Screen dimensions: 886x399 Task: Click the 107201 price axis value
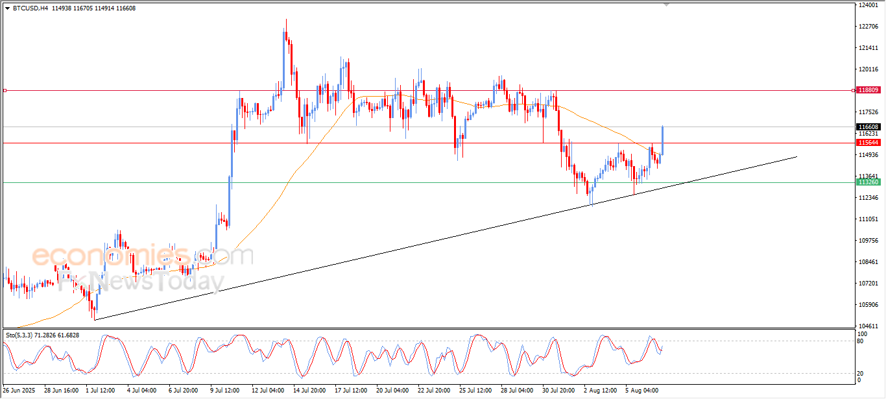click(x=868, y=284)
